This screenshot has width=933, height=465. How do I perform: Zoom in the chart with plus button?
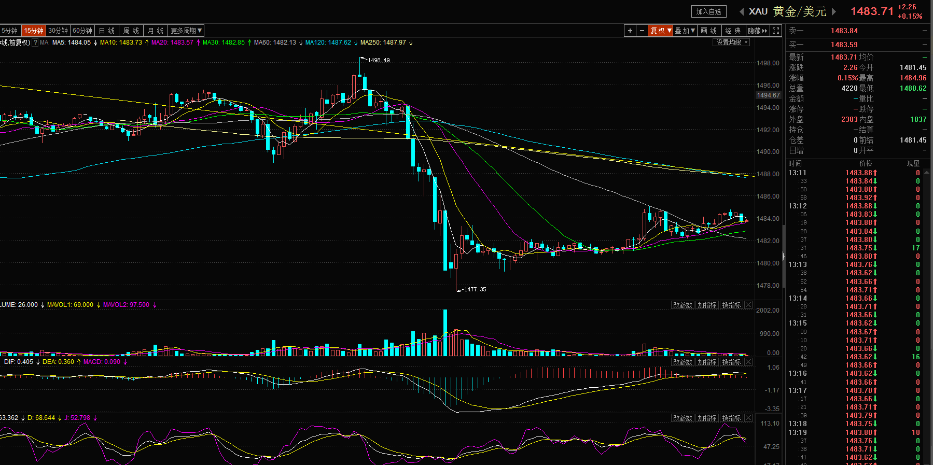pos(630,31)
